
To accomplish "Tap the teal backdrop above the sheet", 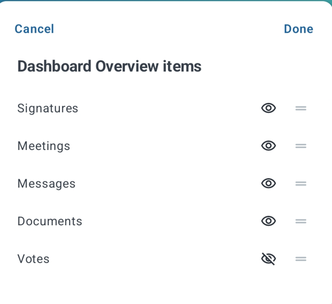I will point(166,1).
